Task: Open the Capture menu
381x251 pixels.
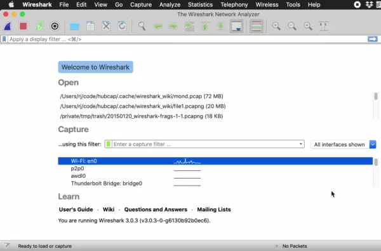Action: click(x=141, y=4)
